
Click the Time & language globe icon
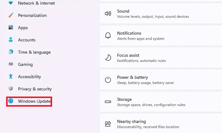click(x=11, y=52)
